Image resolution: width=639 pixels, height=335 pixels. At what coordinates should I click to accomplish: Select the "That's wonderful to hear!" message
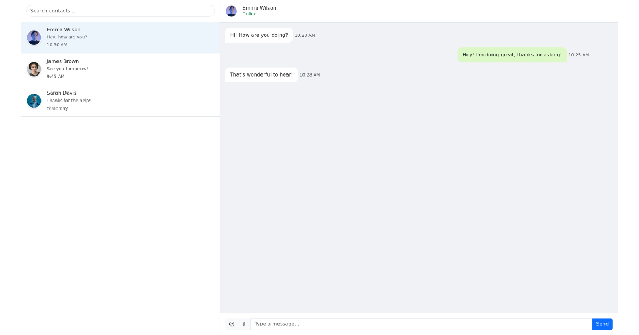tap(261, 74)
